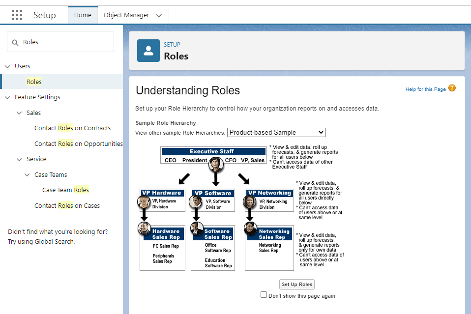Click the VP Software portrait photo
This screenshot has height=314, width=471.
click(x=196, y=202)
